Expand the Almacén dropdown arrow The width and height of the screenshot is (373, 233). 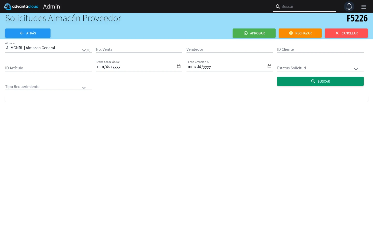point(84,50)
